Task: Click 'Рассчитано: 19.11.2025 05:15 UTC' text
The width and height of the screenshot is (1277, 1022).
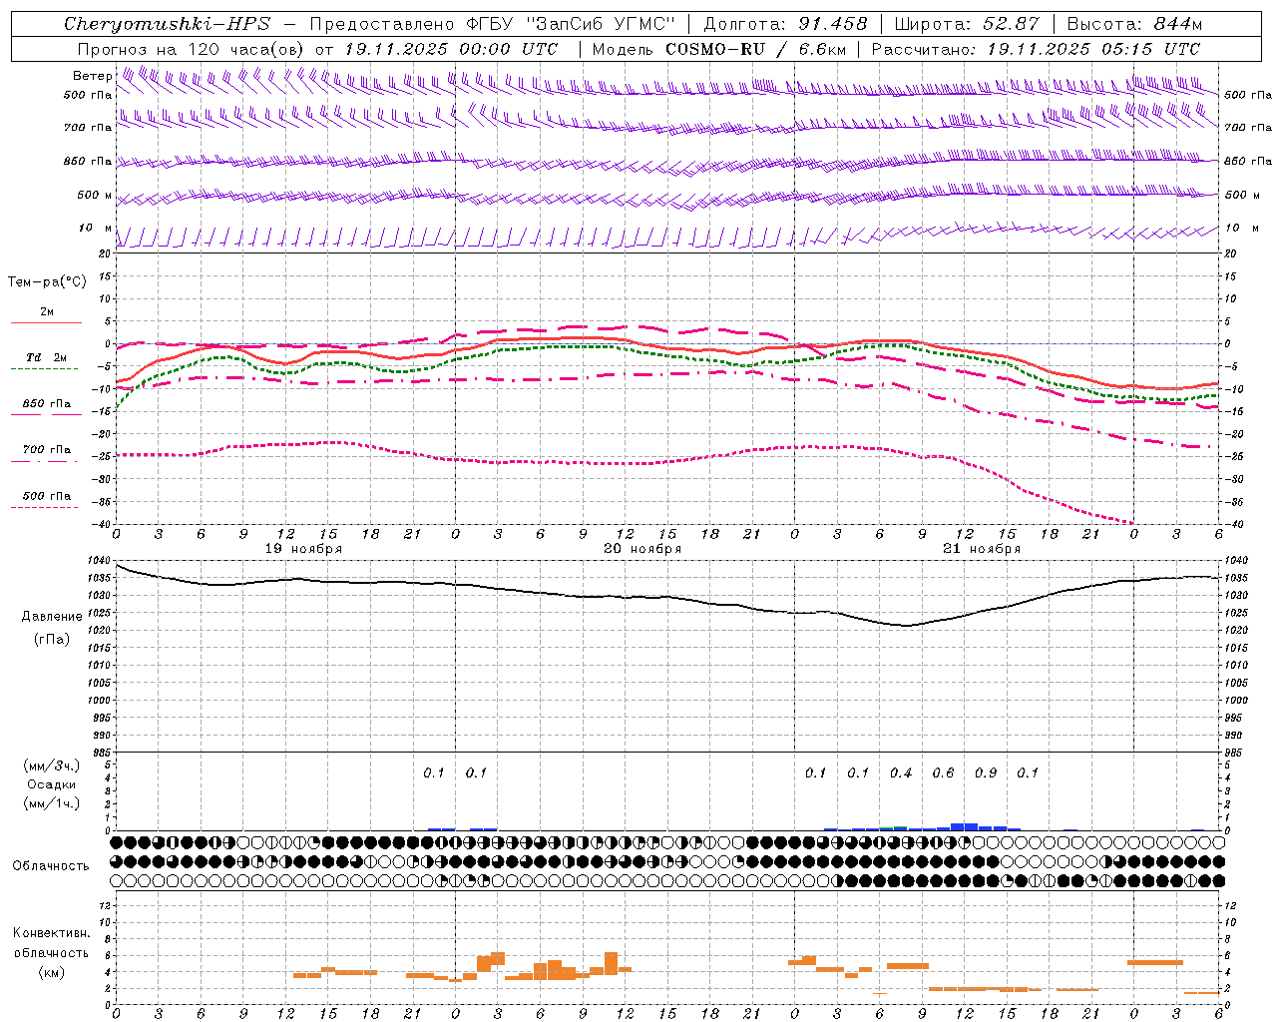Action: coord(1036,48)
